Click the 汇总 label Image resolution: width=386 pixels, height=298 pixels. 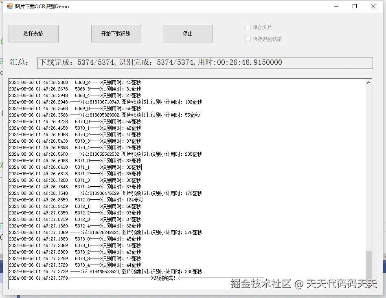[19, 62]
